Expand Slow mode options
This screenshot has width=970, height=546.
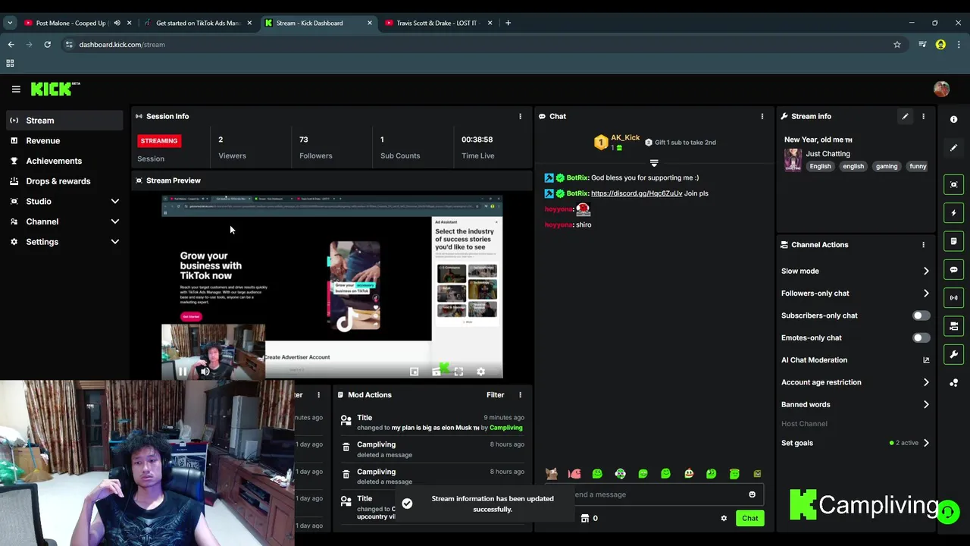tap(855, 271)
